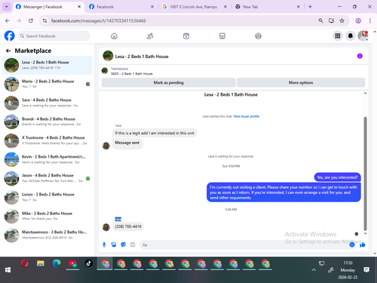Open the Lesa 2 Beds 1 Bath House chat
Screen dimensions: 377x283
click(48, 65)
